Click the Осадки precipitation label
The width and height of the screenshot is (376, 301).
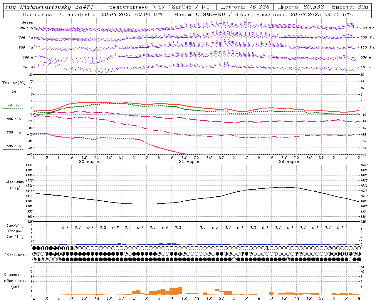click(15, 231)
